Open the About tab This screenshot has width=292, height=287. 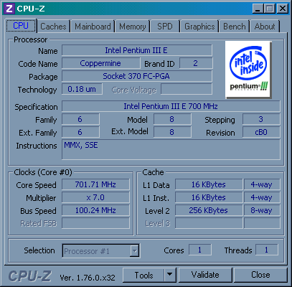(x=265, y=27)
